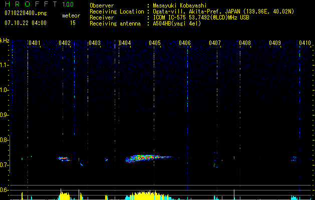315x200 pixels.
Task: Click the thin yellow spike left of 0408
Action: 234,194
